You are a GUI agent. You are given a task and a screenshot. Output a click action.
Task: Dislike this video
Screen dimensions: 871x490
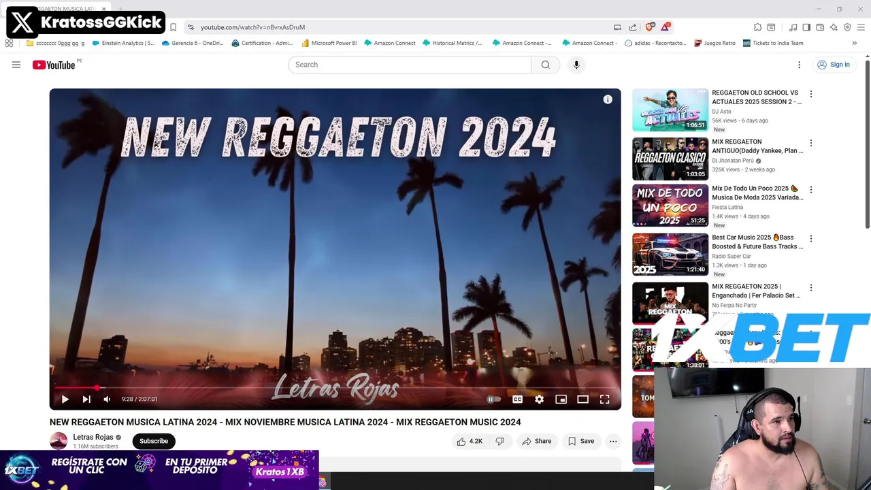[500, 441]
